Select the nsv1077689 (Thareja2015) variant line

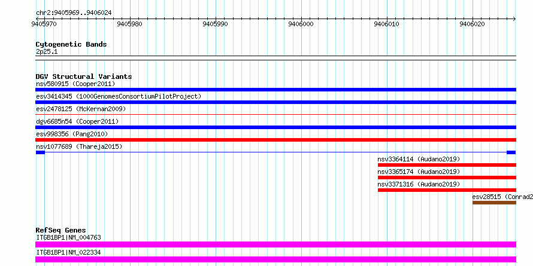(275, 152)
